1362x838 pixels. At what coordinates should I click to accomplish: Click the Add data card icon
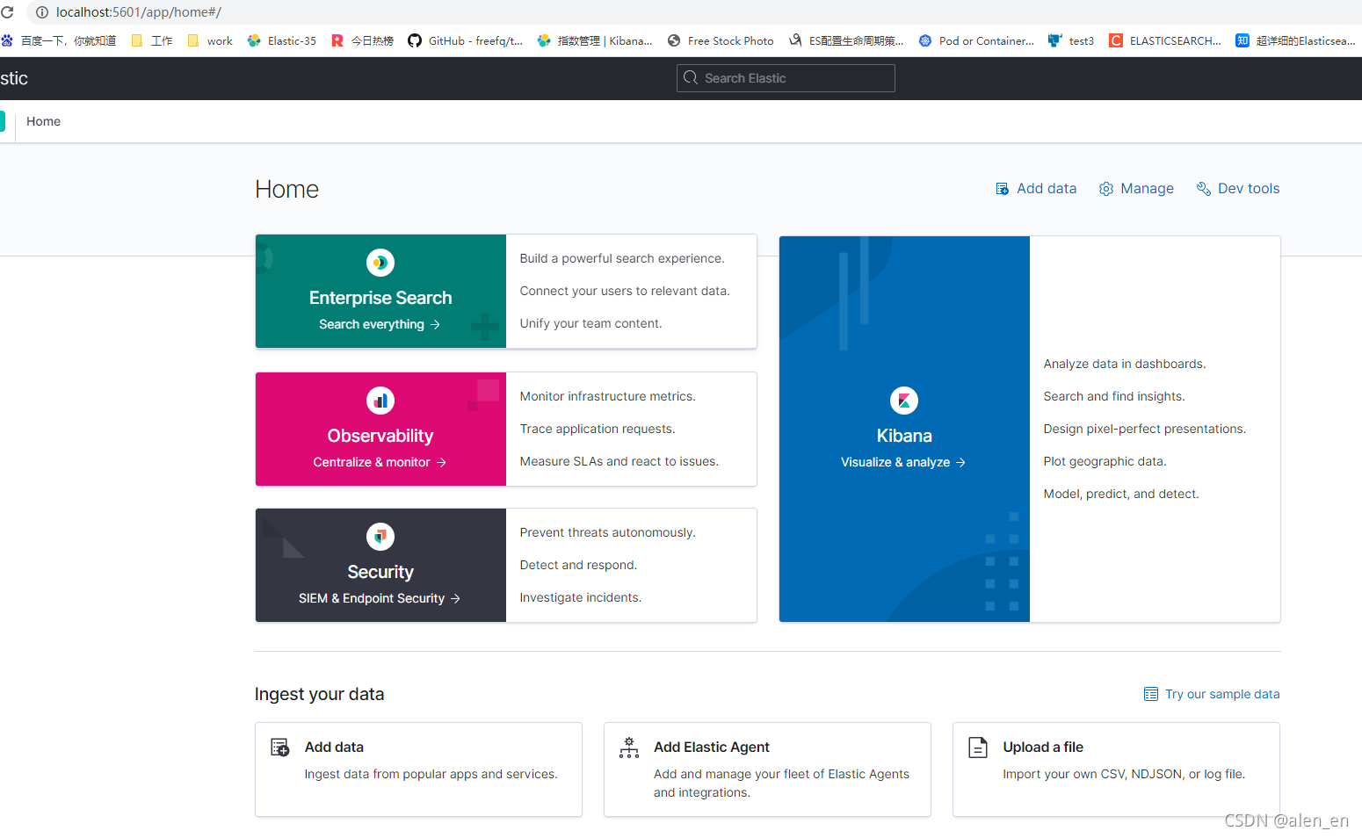point(280,748)
